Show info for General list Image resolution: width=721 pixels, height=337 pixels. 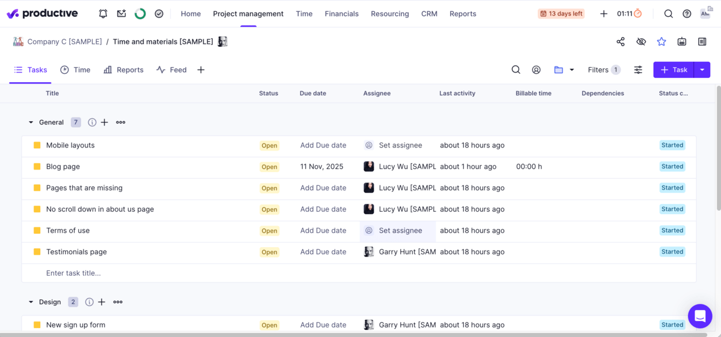tap(92, 122)
